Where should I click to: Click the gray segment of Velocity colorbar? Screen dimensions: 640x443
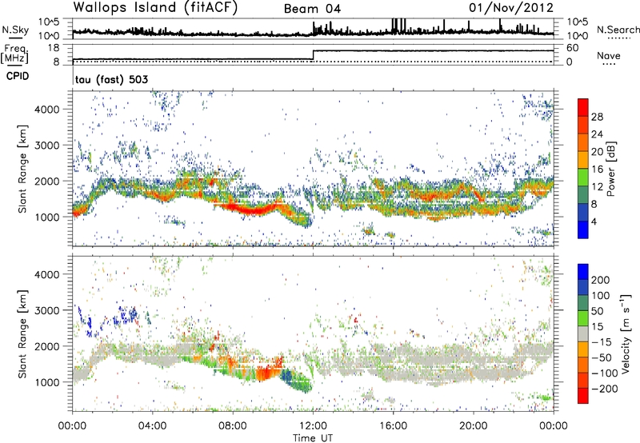pyautogui.click(x=583, y=334)
